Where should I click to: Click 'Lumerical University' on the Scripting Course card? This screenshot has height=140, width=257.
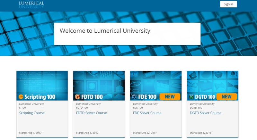click(x=31, y=104)
